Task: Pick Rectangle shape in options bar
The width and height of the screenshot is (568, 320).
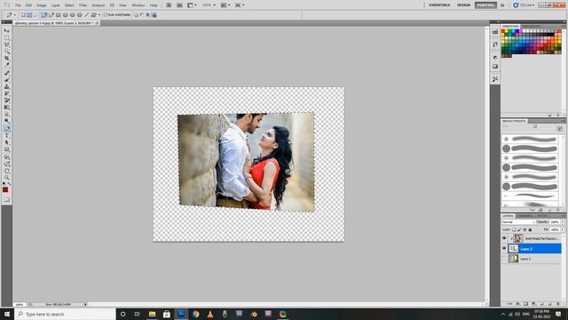Action: pyautogui.click(x=58, y=15)
